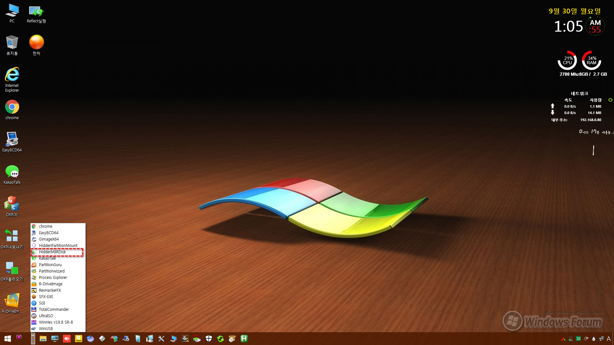Choose chrome from the popup menu
Screen dimensions: 614x345
pyautogui.click(x=58, y=226)
